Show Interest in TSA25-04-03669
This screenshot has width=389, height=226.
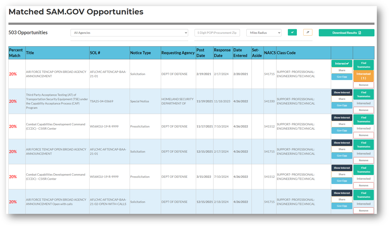click(x=342, y=93)
